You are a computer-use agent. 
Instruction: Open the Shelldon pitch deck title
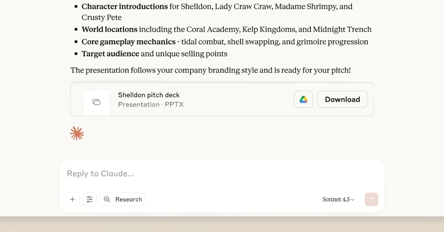coord(149,95)
